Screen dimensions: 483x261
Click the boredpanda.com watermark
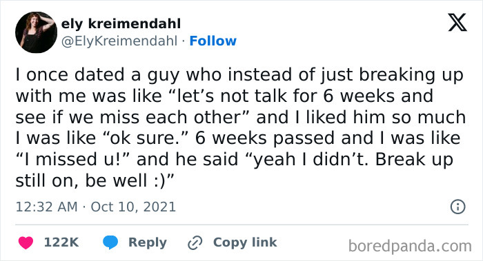pos(410,246)
